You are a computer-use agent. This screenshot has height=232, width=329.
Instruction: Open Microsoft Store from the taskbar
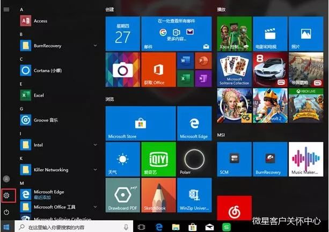[x=192, y=227]
